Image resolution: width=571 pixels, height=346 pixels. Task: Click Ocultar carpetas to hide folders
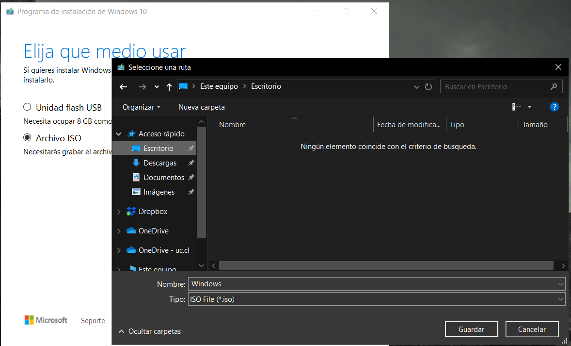click(150, 331)
